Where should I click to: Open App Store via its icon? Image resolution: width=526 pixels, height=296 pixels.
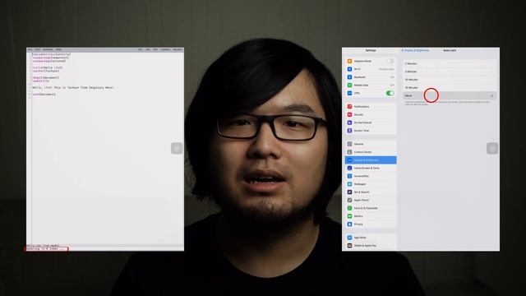coord(349,238)
